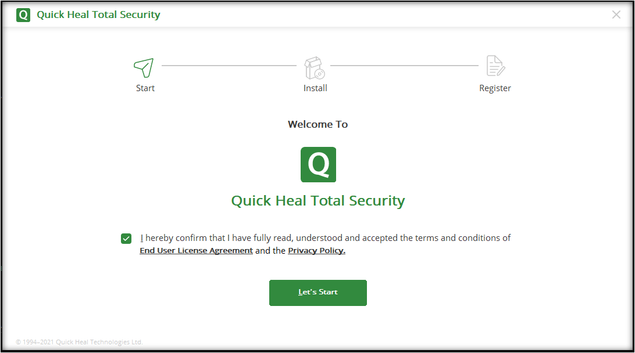Click the Register document pencil icon
Screen dimensions: 635x353
(x=495, y=66)
